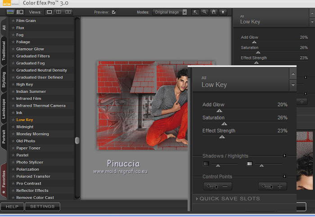Image resolution: width=315 pixels, height=217 pixels.
Task: Switch to split preview view
Action: pos(58,12)
